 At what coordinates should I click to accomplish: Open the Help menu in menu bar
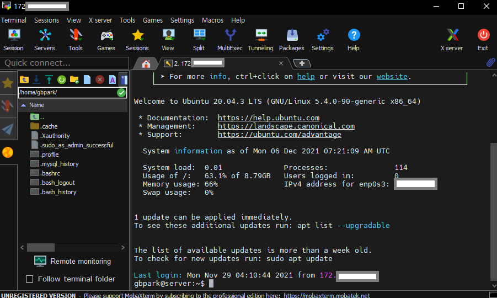click(238, 20)
